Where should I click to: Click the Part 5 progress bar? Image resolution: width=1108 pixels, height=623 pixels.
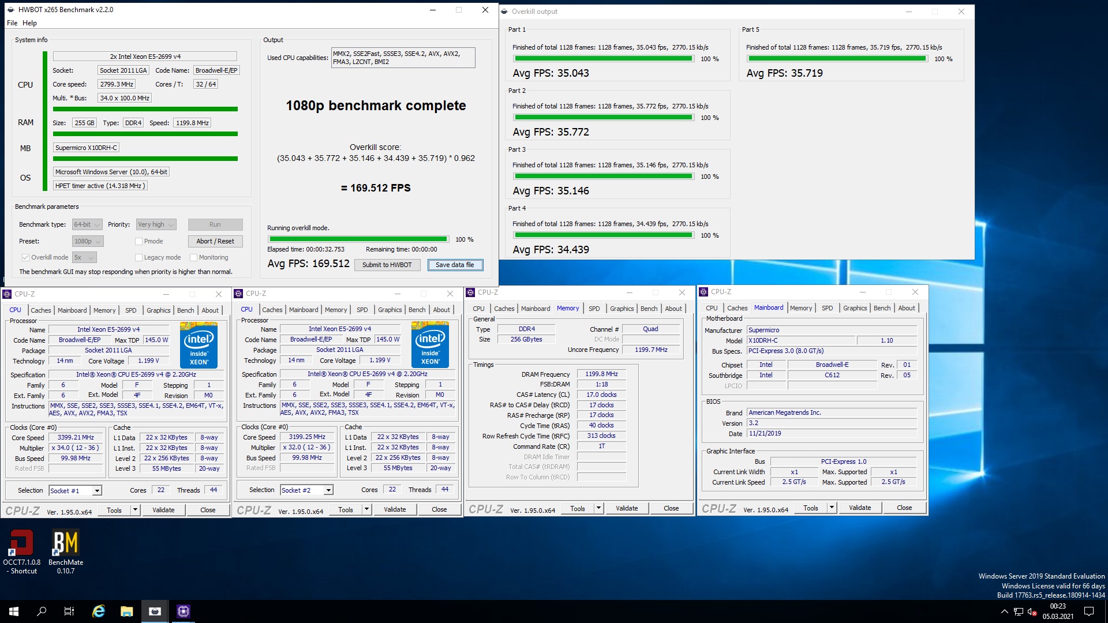[x=837, y=59]
